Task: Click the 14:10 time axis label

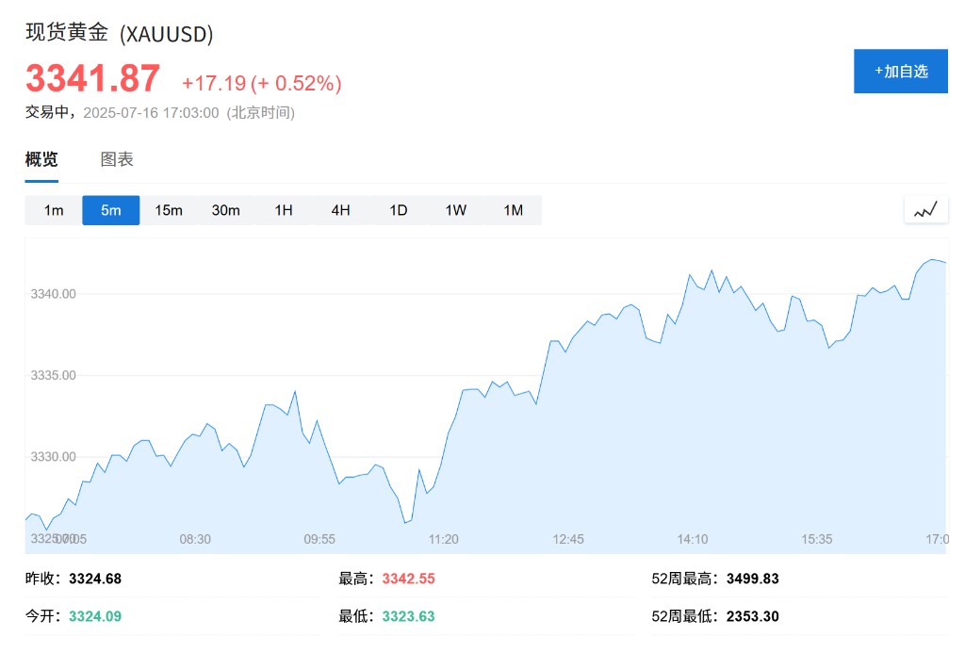Action: pos(693,539)
